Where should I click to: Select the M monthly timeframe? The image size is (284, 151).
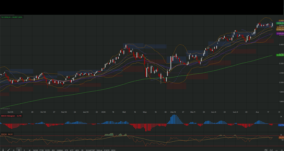point(30,150)
